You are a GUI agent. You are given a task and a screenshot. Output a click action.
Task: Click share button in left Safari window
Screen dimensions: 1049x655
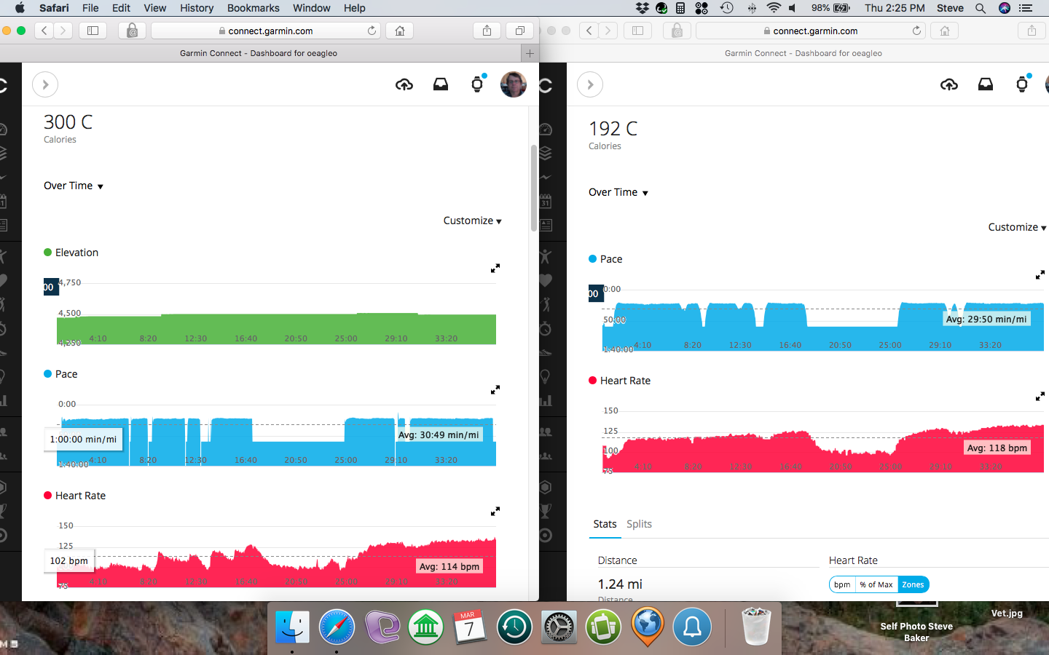point(487,31)
